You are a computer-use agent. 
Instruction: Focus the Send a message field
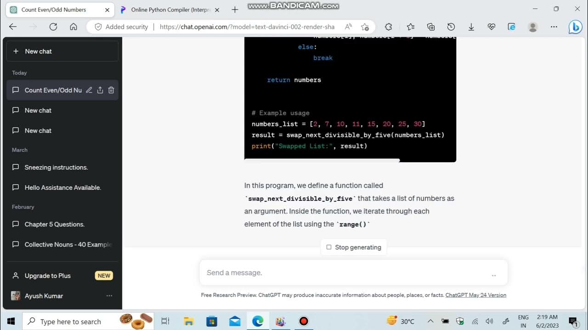tap(353, 273)
